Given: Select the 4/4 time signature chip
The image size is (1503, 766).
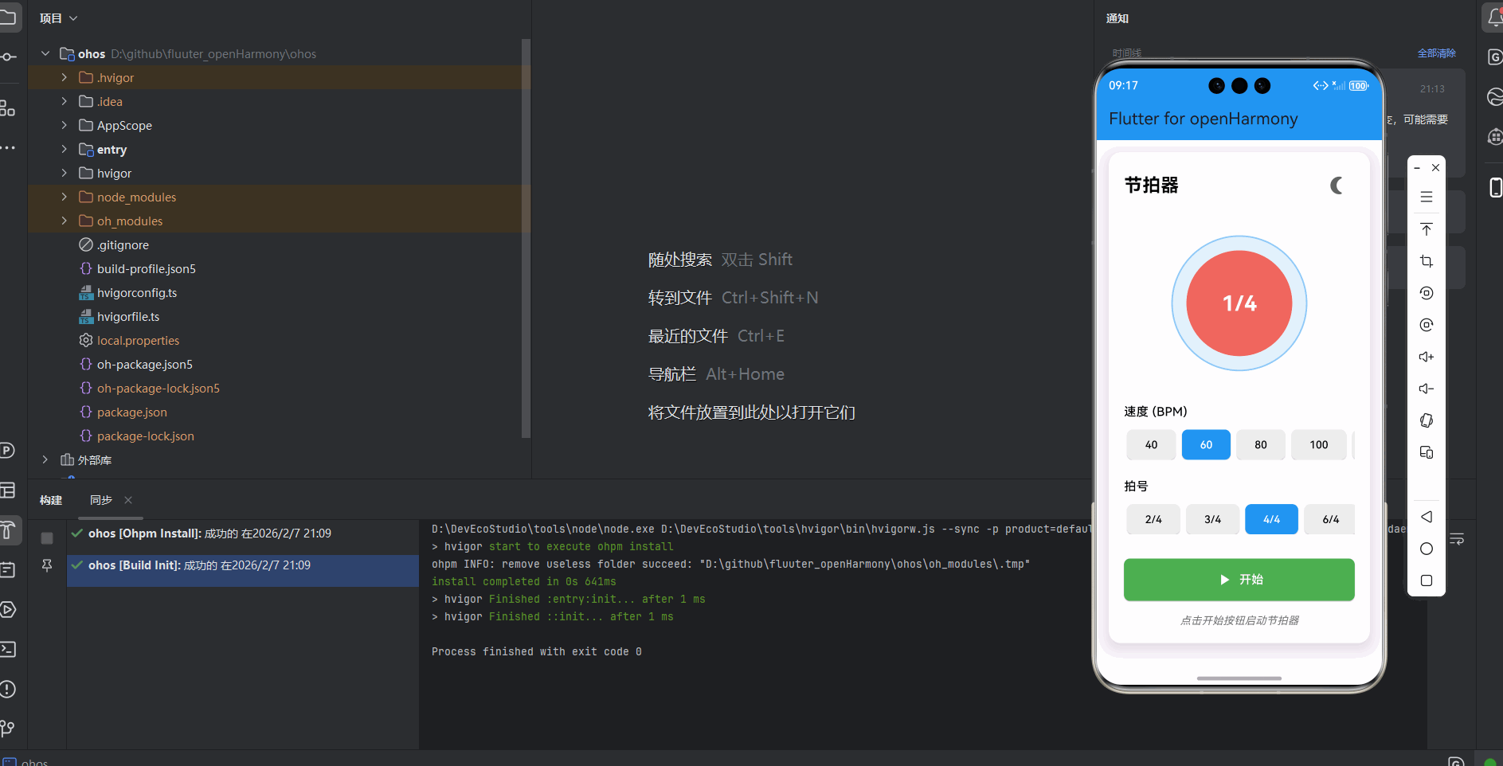Looking at the screenshot, I should click(x=1271, y=519).
